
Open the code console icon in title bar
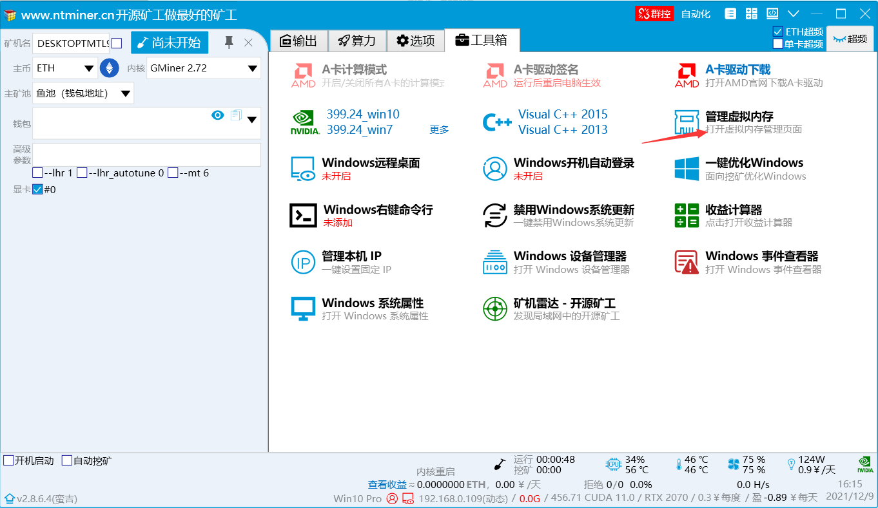(772, 14)
